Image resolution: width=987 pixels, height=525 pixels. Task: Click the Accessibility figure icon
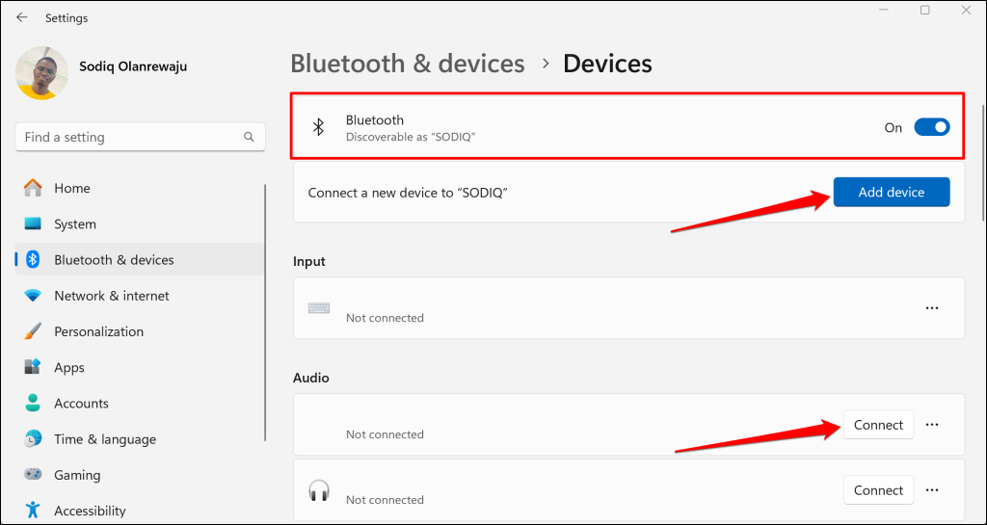coord(33,511)
